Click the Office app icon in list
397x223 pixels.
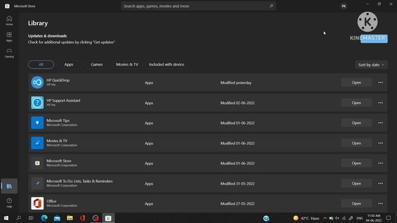point(37,203)
